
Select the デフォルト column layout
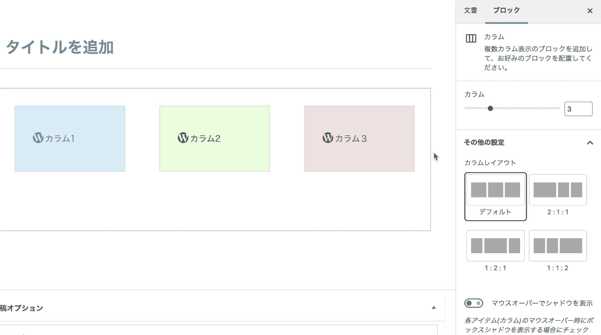pyautogui.click(x=495, y=190)
